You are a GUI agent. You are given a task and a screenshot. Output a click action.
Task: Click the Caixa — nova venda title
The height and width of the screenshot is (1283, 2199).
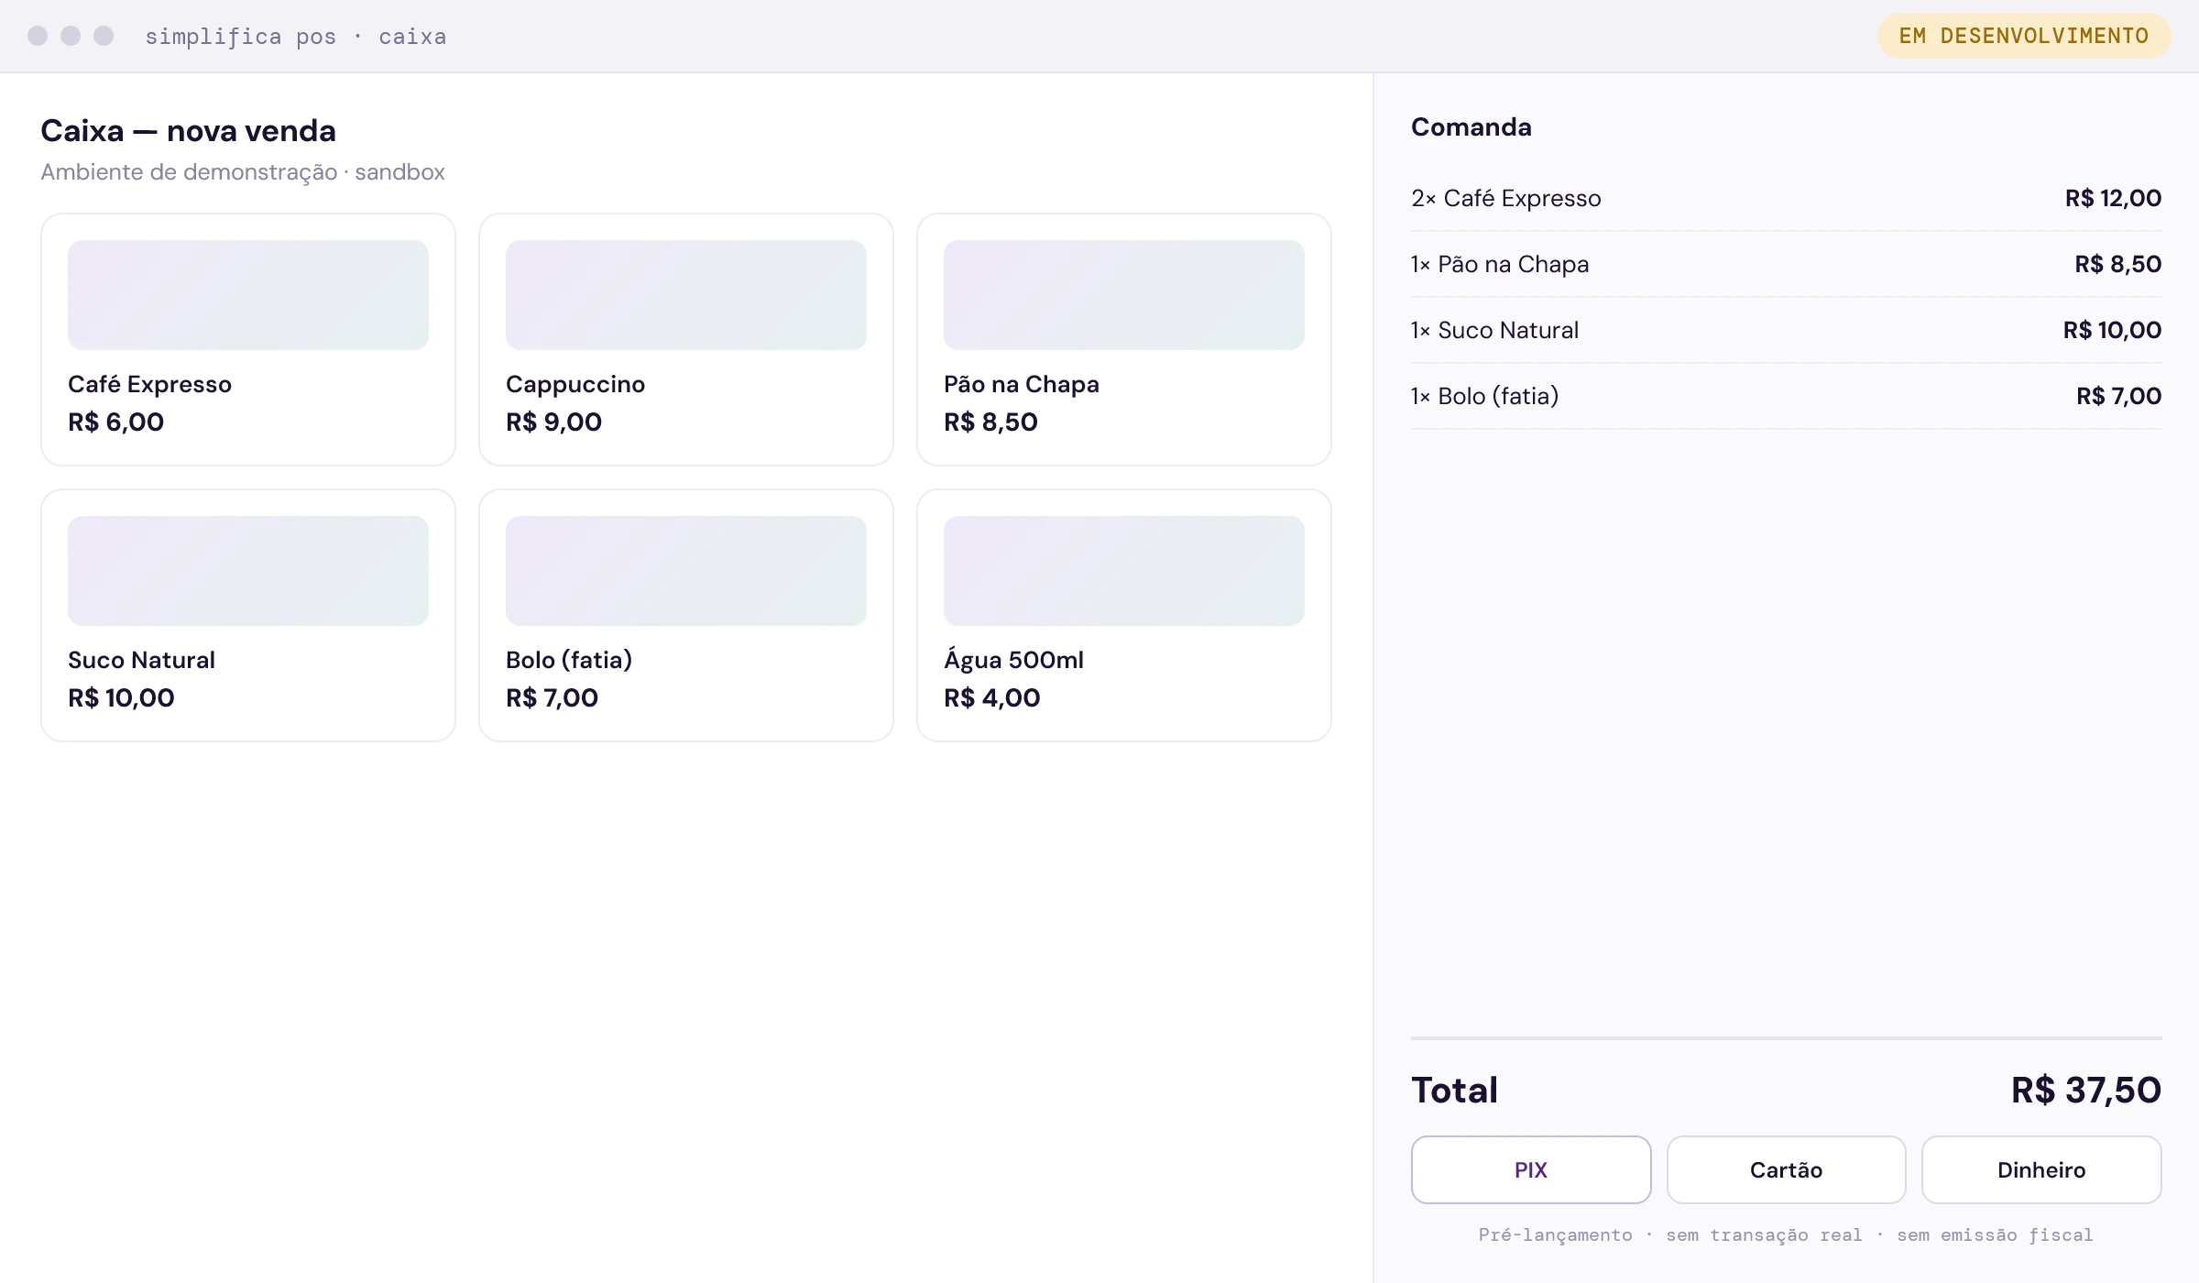(x=188, y=130)
